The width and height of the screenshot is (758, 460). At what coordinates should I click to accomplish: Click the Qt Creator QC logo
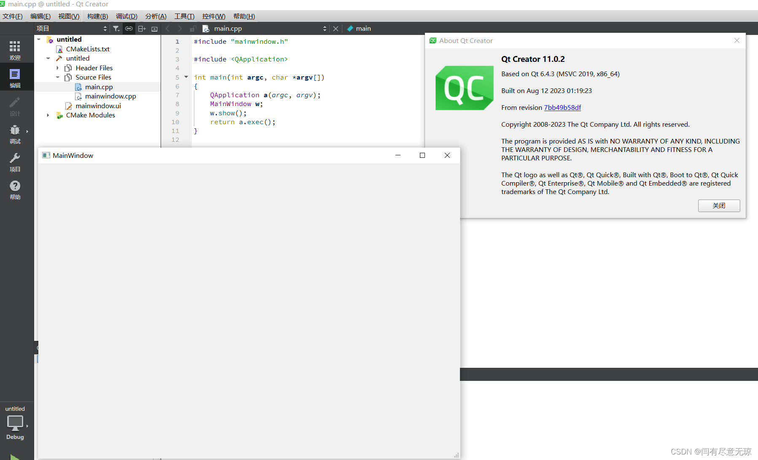click(464, 88)
